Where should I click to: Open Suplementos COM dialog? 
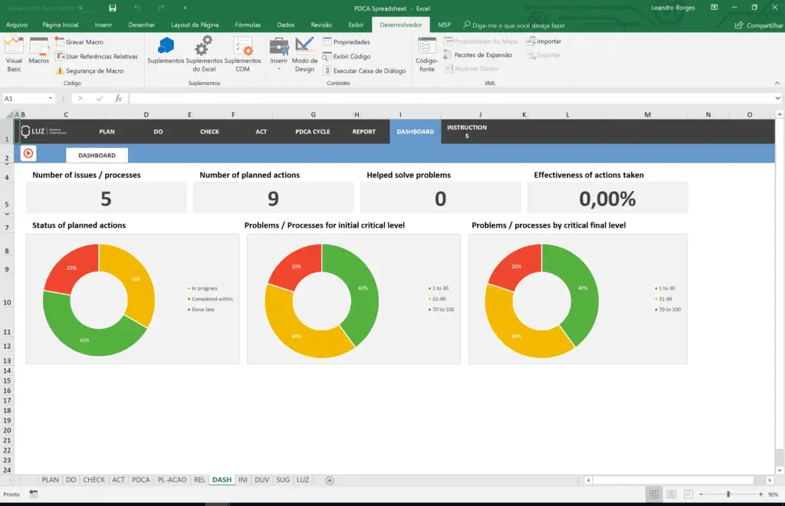243,54
